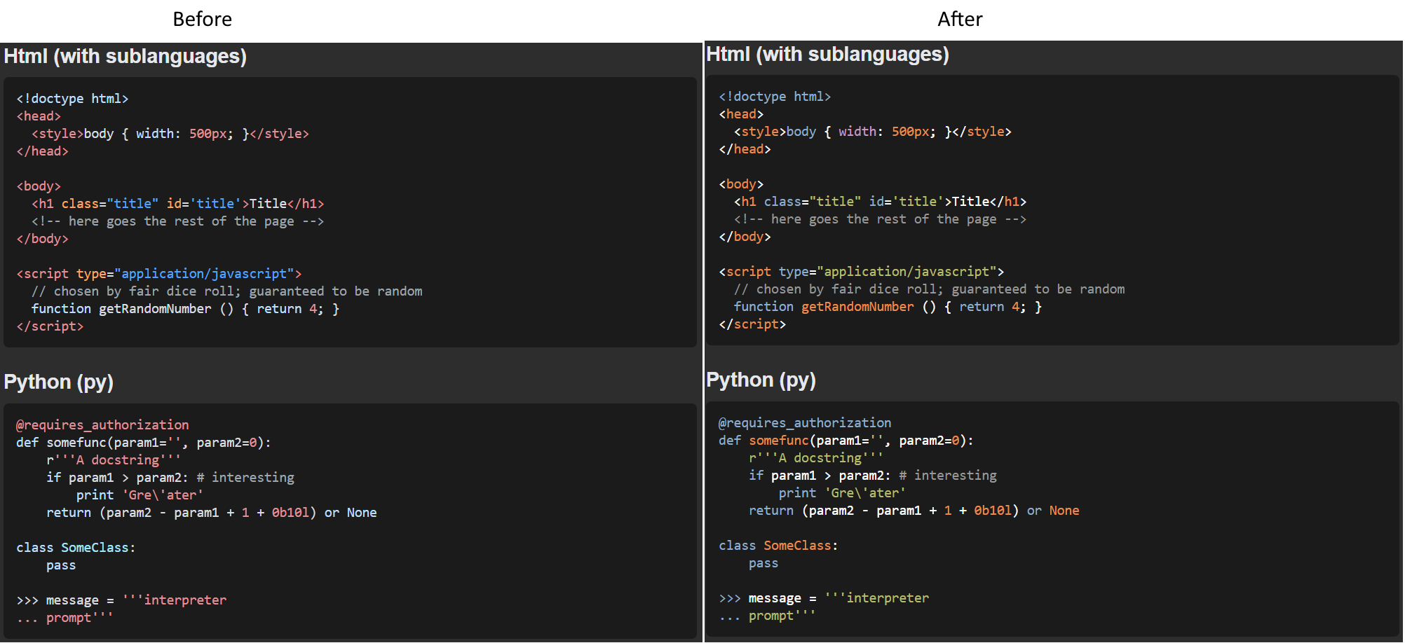
Task: Click the HTML comment line in Before panel
Action: (177, 221)
